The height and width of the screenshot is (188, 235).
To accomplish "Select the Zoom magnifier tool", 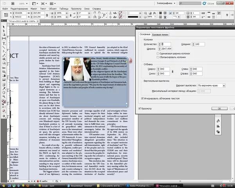I will click(x=4, y=96).
